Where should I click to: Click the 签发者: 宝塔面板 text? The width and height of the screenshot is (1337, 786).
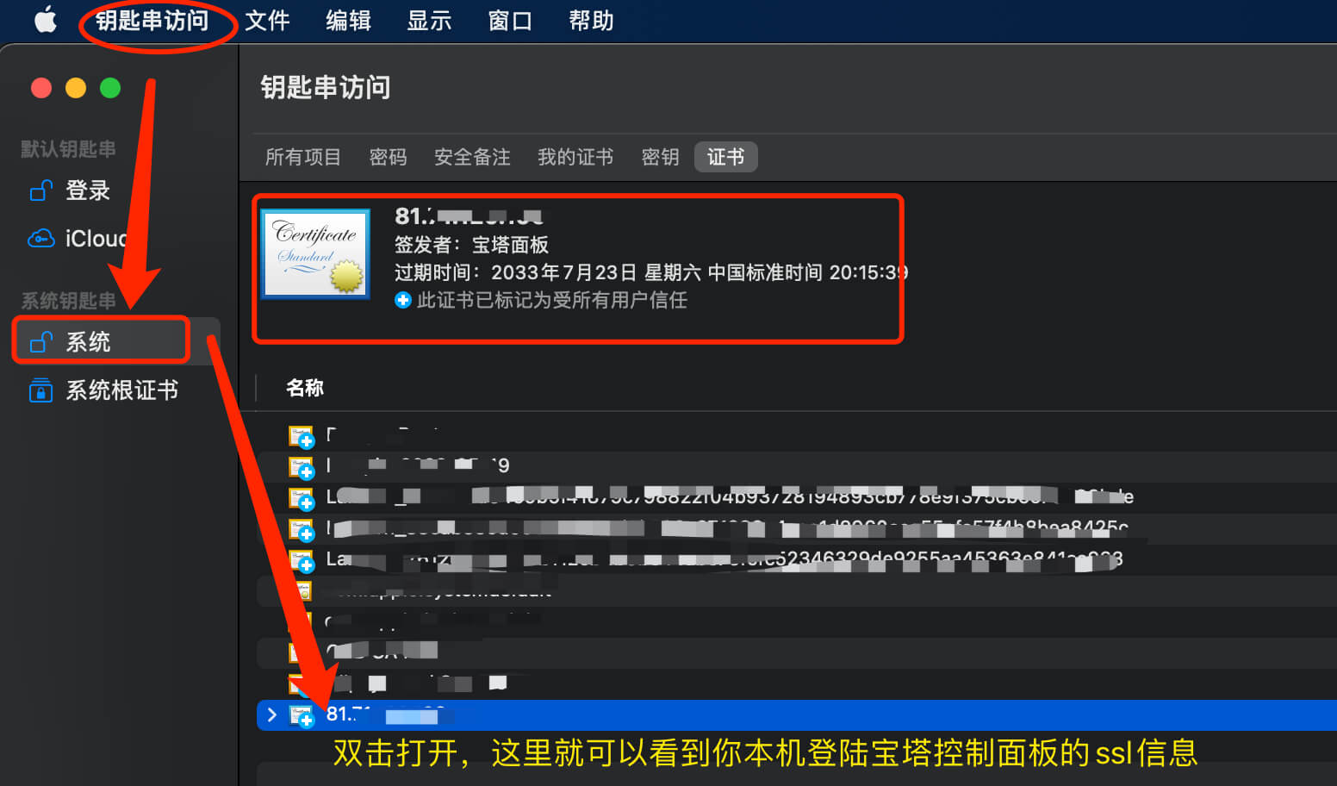[x=471, y=245]
